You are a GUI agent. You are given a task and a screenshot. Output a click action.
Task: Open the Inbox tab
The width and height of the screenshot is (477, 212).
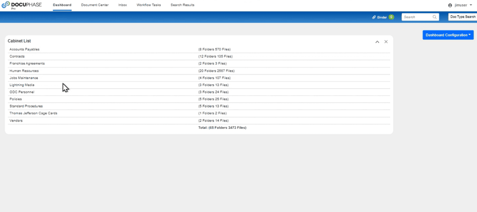tap(123, 5)
